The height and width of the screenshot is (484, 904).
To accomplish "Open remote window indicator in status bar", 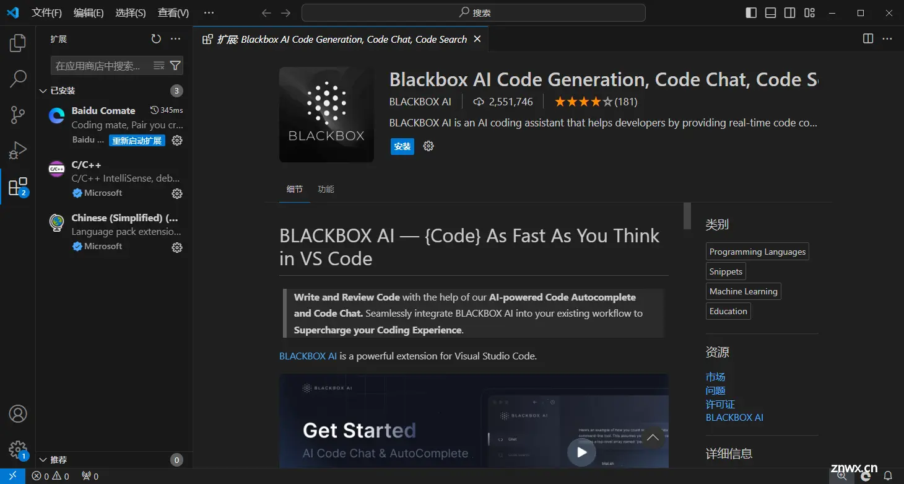I will click(12, 476).
